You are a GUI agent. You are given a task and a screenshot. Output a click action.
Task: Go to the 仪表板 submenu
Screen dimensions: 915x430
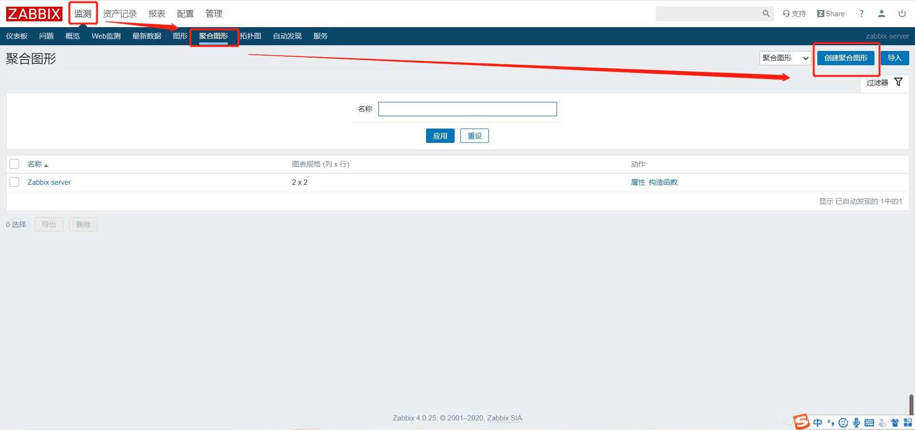17,36
